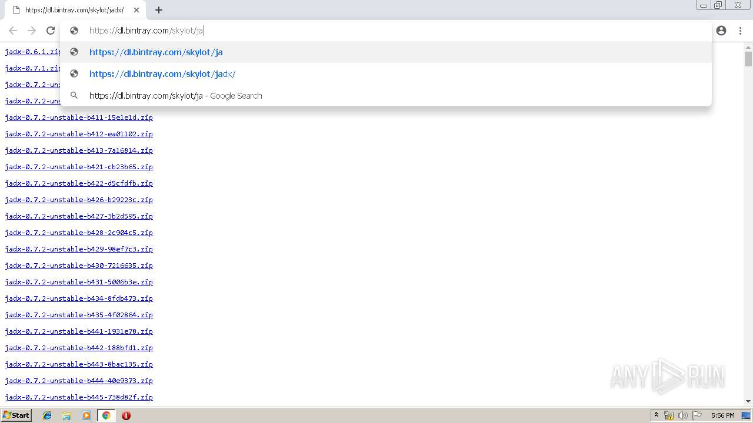
Task: Click the 5:56 PM clock
Action: (x=722, y=415)
